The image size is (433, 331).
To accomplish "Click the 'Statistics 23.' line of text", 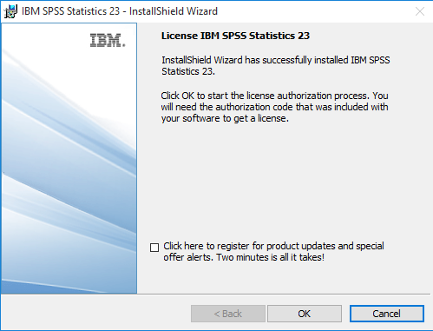I will coord(188,71).
